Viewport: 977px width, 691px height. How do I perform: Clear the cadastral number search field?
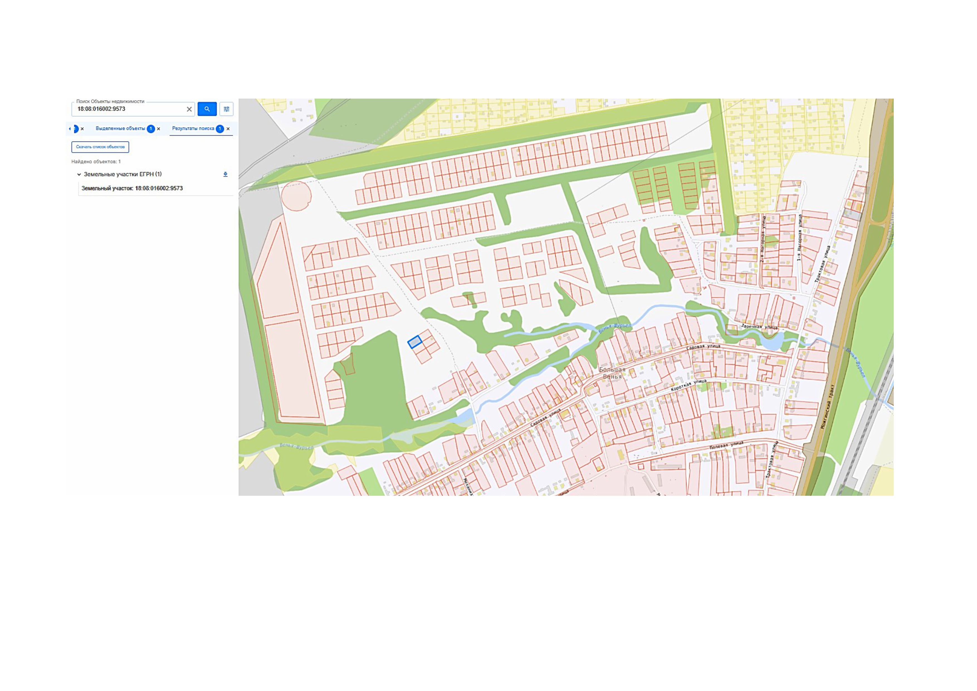(x=189, y=109)
